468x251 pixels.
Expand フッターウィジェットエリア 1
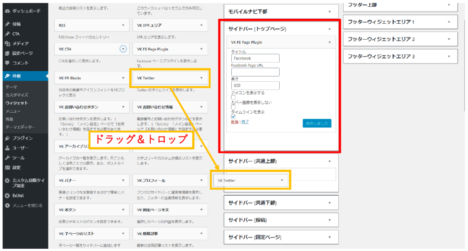(x=449, y=22)
